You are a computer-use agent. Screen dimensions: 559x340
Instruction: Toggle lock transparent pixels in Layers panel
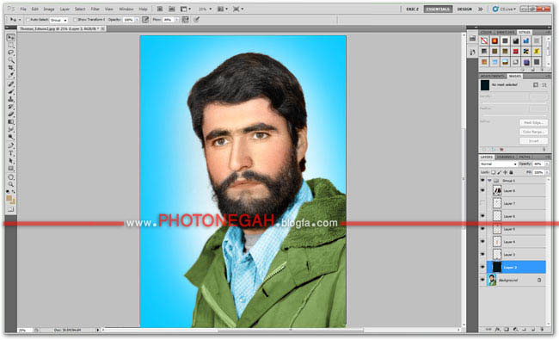[x=494, y=172]
